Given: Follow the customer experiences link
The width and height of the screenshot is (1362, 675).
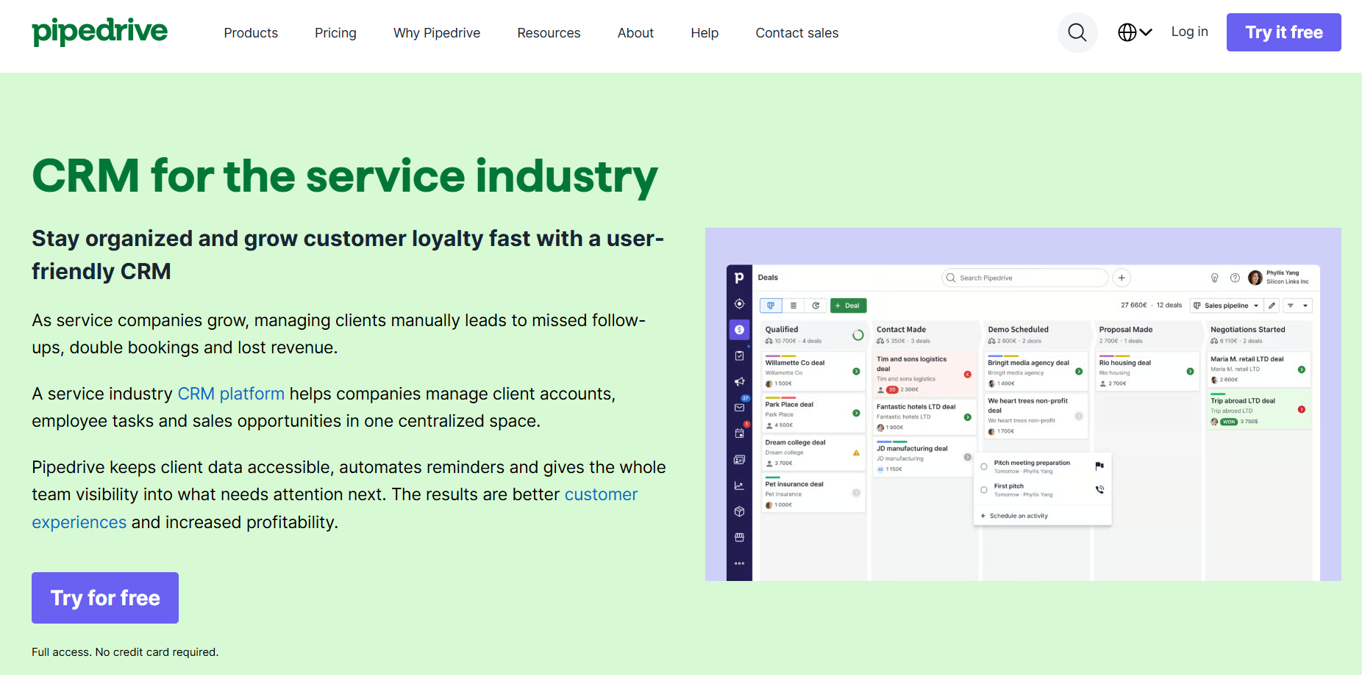Looking at the screenshot, I should tap(335, 508).
